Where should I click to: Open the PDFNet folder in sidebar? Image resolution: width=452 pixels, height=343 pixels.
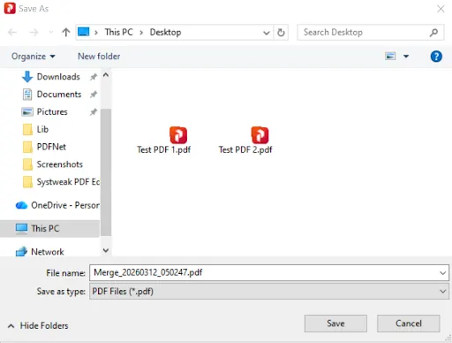(51, 147)
